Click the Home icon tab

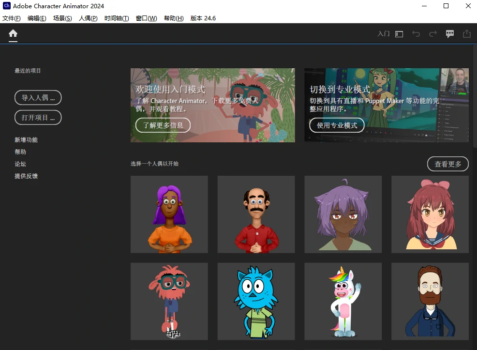13,33
